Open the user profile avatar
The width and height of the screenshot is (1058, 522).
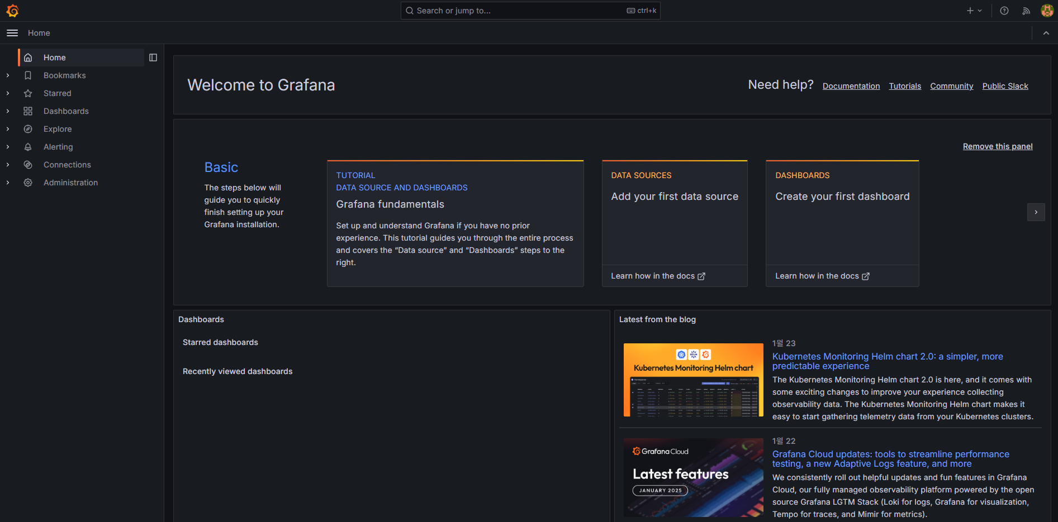tap(1047, 11)
